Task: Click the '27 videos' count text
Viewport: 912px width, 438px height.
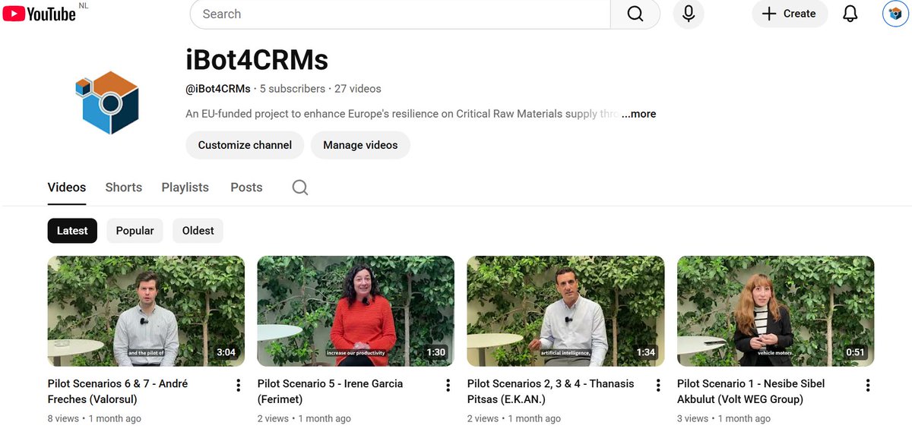Action: pos(358,89)
